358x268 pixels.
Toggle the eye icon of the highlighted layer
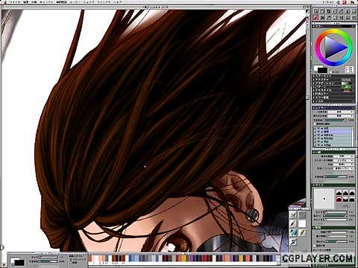[x=318, y=132]
